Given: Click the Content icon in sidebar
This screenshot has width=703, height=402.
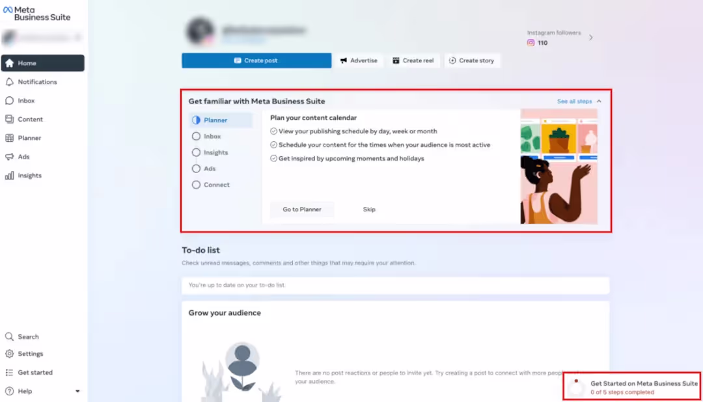Looking at the screenshot, I should pos(9,119).
